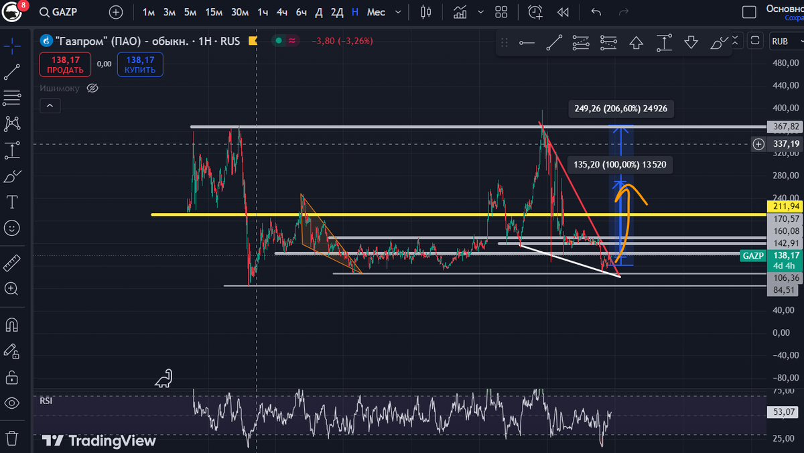Select price range tool in favorites toolbar
Image resolution: width=804 pixels, height=453 pixels.
(x=663, y=43)
